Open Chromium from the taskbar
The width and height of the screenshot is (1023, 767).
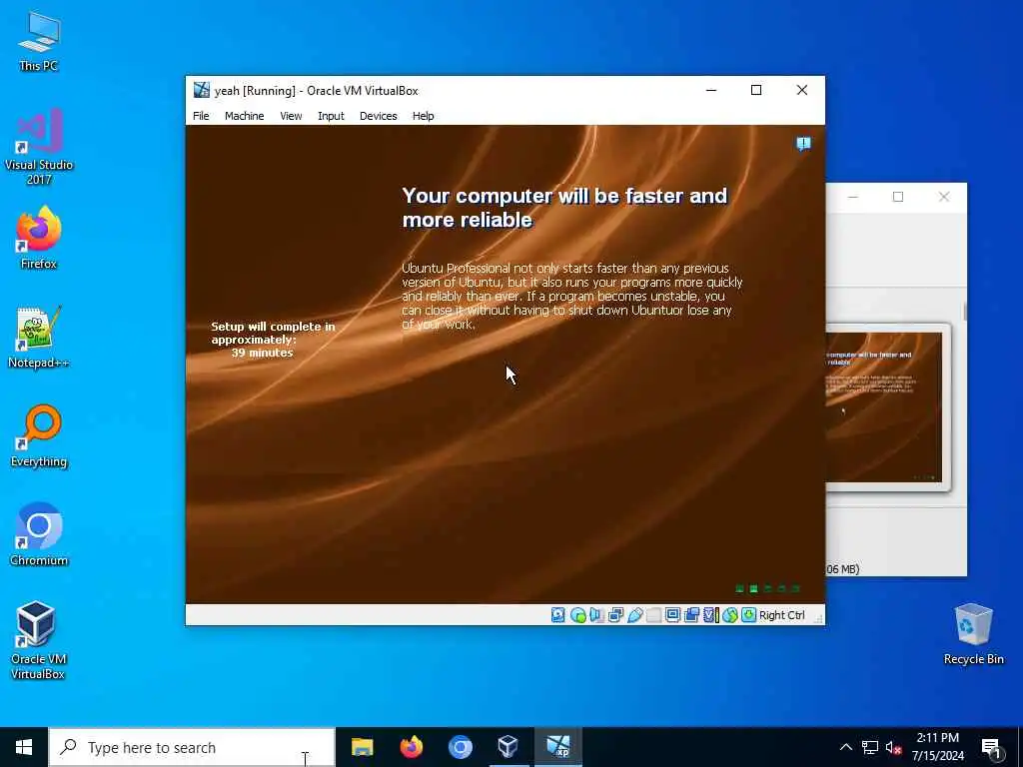(460, 747)
